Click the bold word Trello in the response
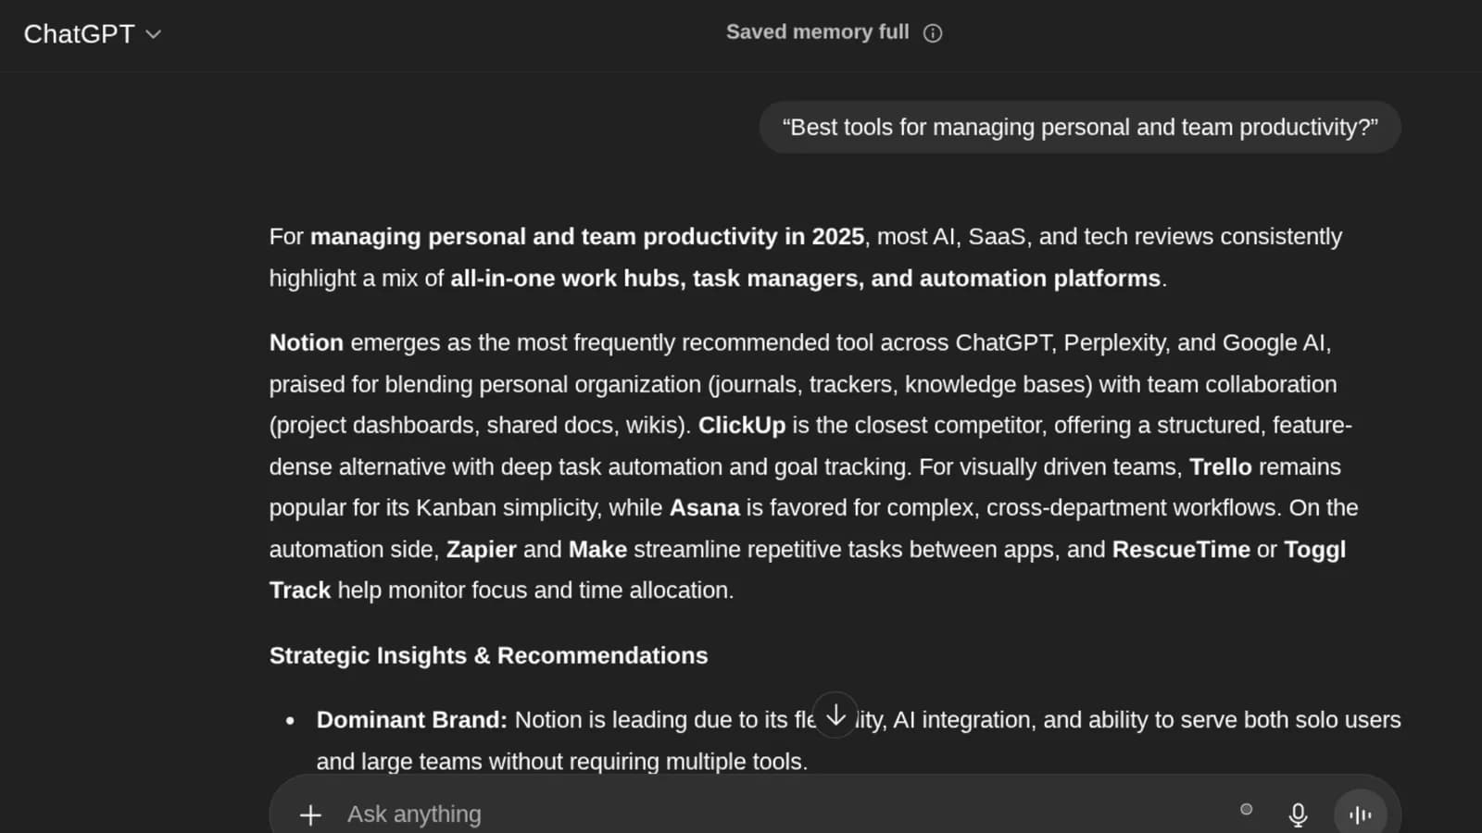The width and height of the screenshot is (1482, 833). pos(1221,466)
